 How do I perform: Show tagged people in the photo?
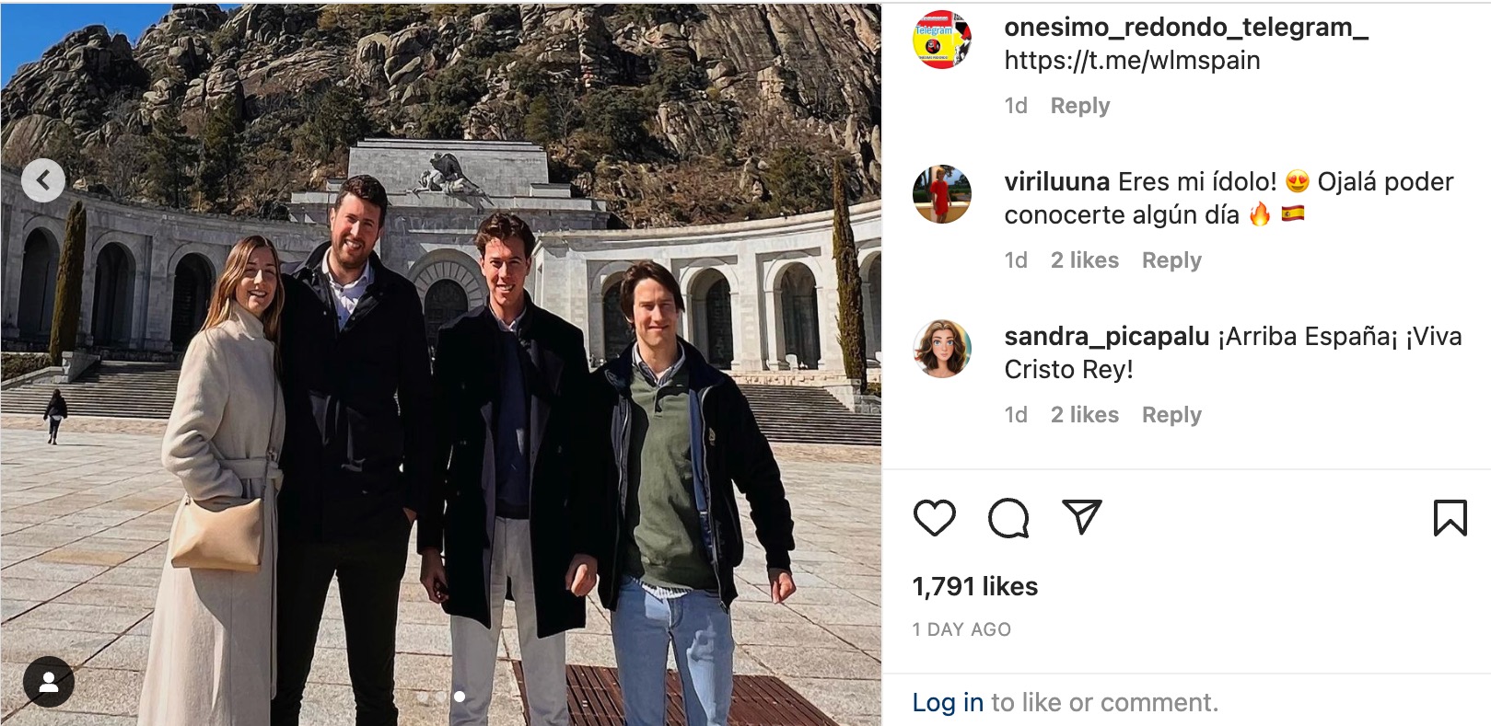(x=49, y=682)
